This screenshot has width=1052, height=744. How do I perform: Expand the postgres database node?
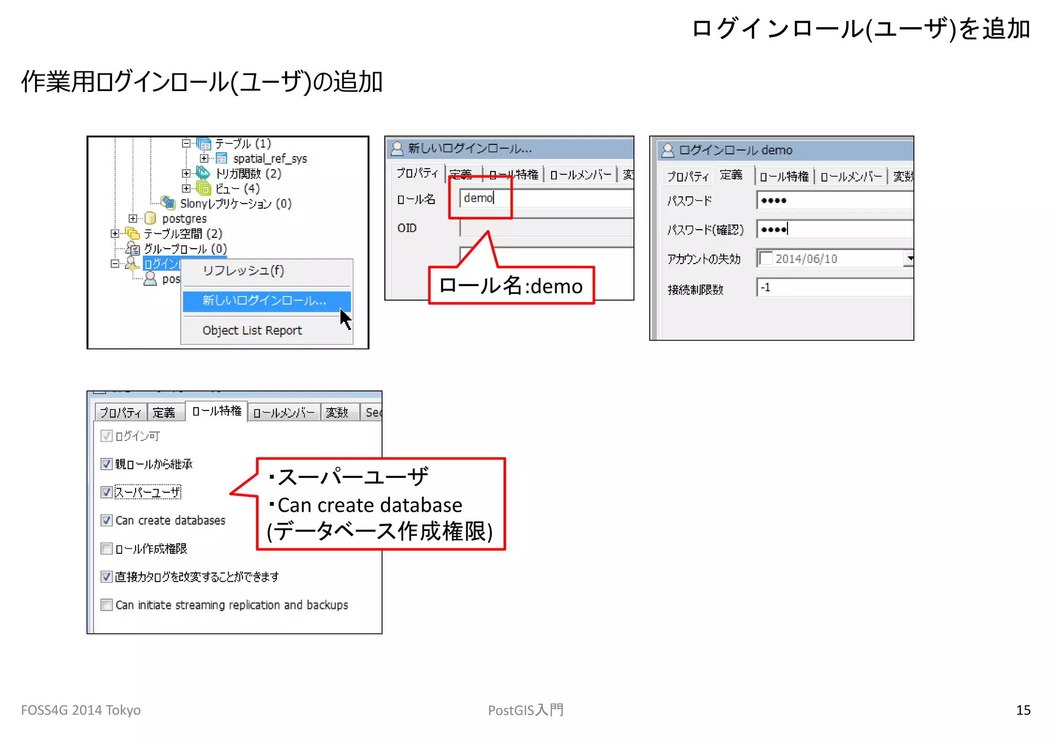pyautogui.click(x=133, y=218)
